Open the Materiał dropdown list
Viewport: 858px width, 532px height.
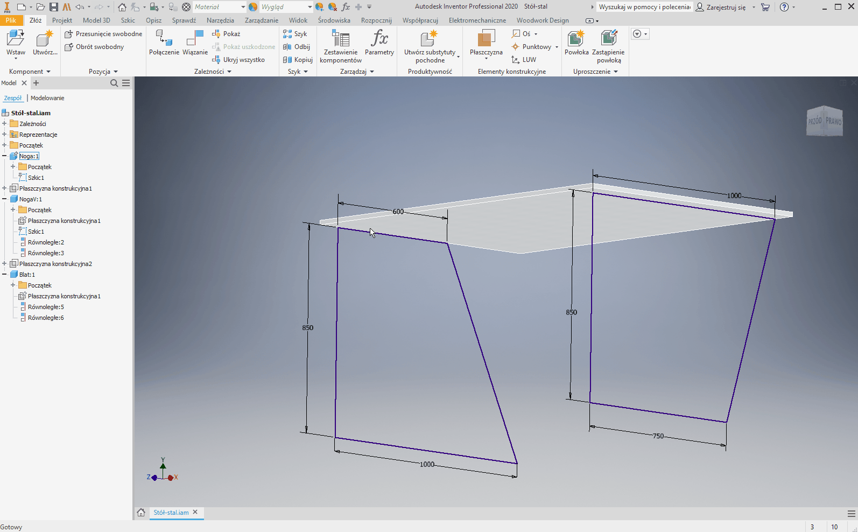pyautogui.click(x=243, y=7)
